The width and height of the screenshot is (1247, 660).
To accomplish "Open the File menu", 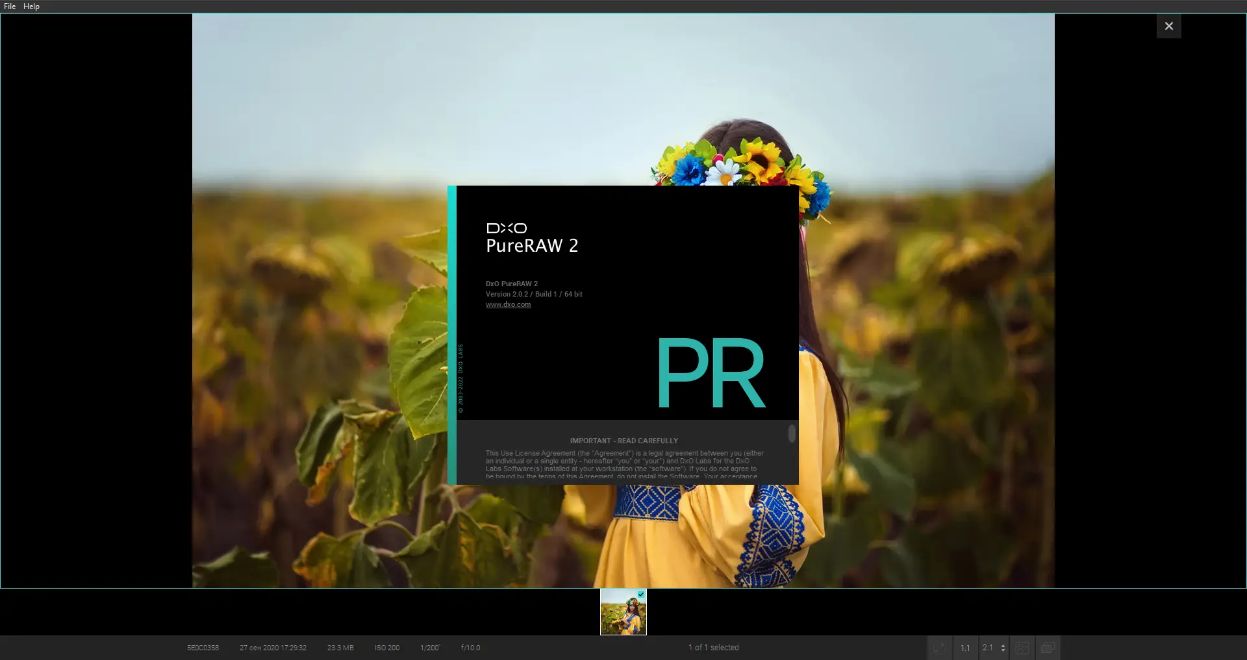I will [x=10, y=6].
